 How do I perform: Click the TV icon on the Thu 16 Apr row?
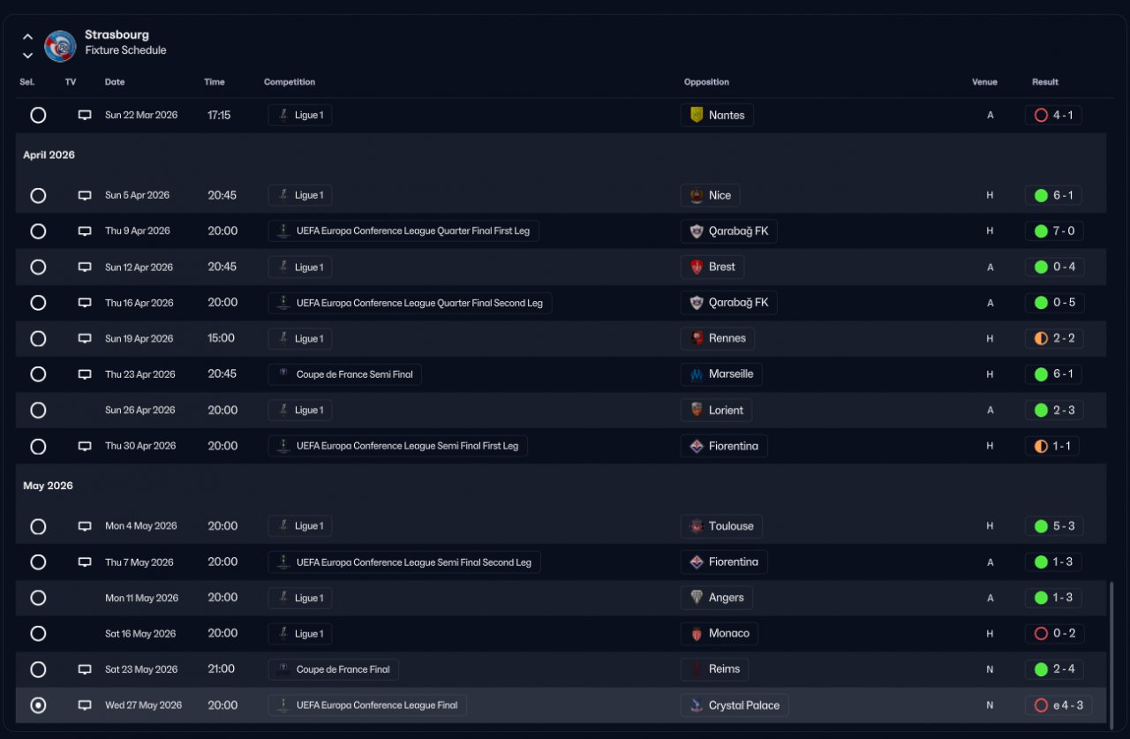coord(85,303)
